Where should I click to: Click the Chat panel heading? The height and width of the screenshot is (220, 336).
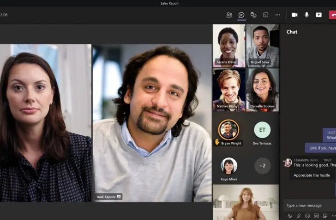pos(292,32)
